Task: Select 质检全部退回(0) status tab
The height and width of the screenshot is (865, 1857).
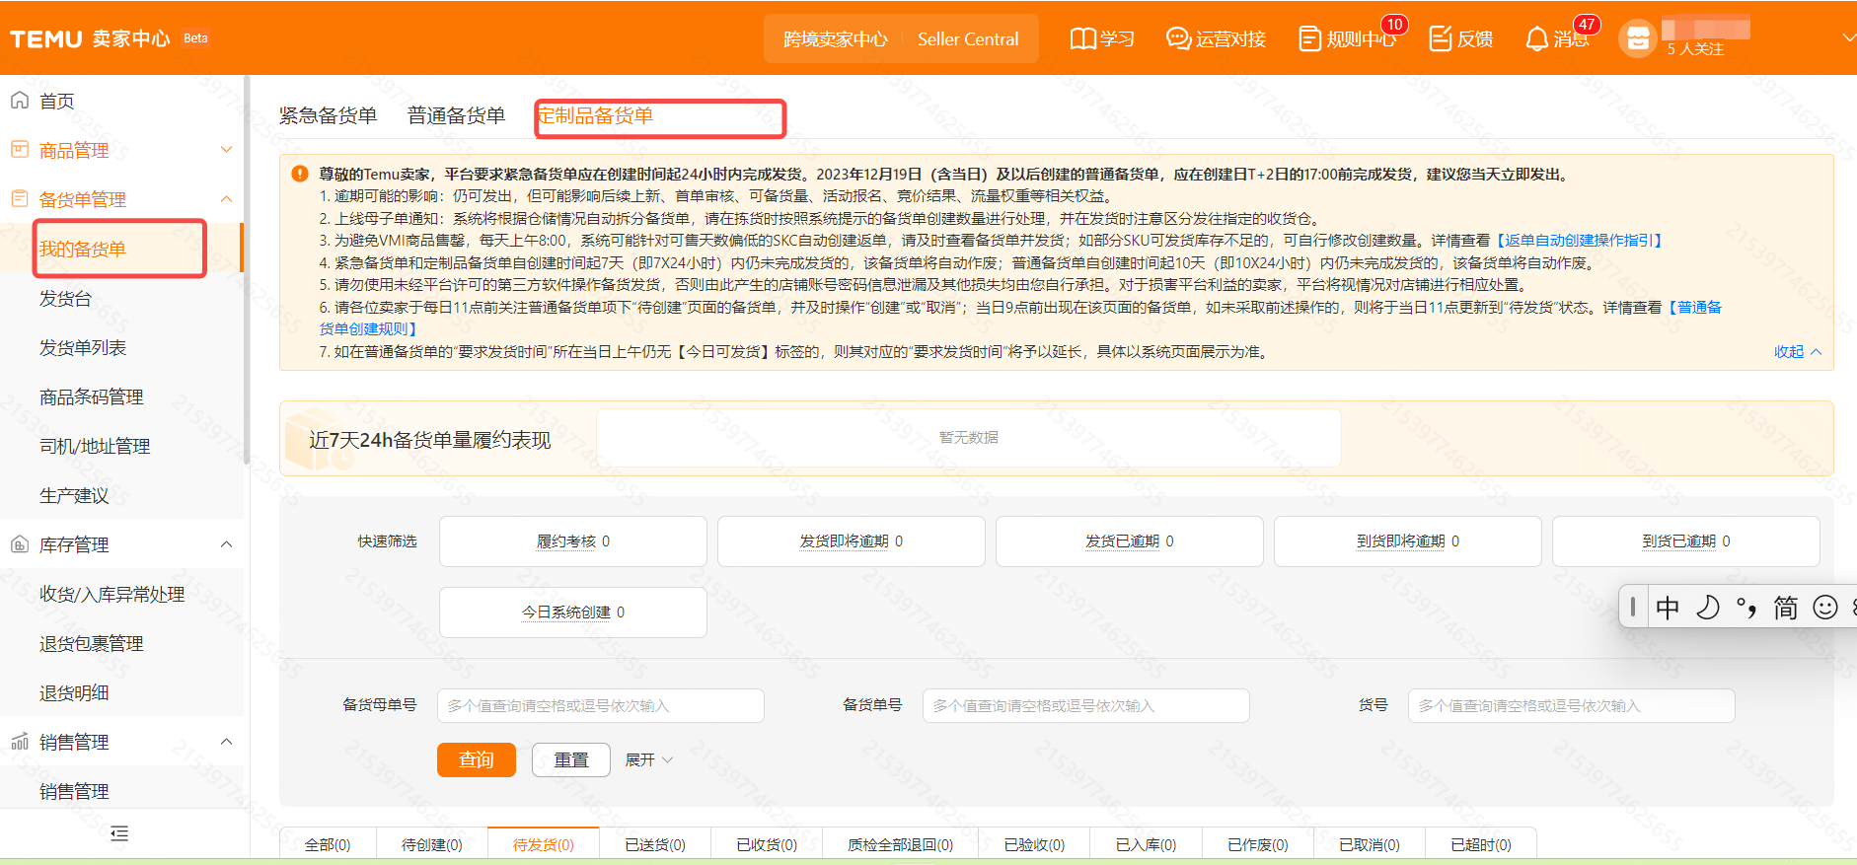Action: click(x=901, y=844)
